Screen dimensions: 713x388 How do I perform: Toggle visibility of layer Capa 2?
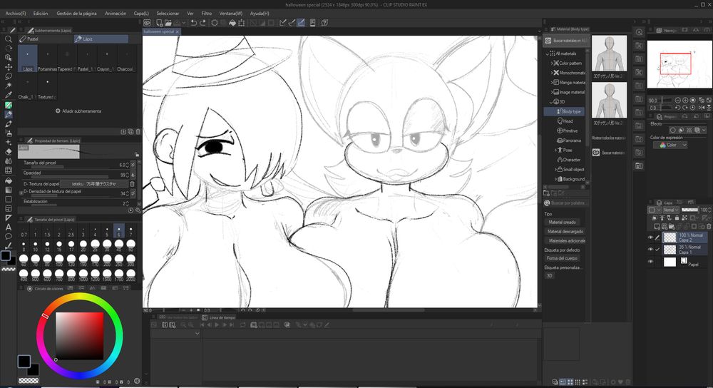[x=651, y=238]
